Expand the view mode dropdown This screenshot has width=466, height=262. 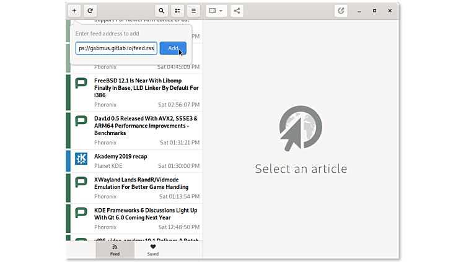click(x=216, y=11)
